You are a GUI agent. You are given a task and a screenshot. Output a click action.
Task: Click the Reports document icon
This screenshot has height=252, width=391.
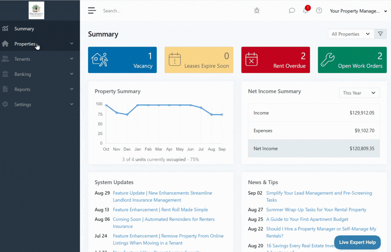click(5, 89)
